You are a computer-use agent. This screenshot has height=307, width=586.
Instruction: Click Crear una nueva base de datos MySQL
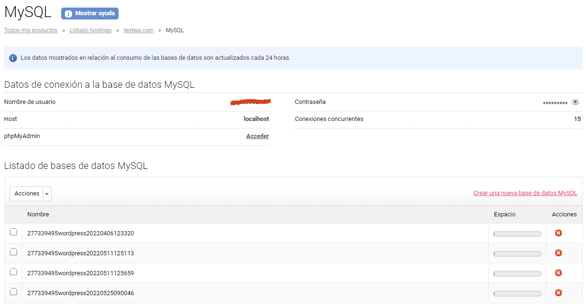525,193
